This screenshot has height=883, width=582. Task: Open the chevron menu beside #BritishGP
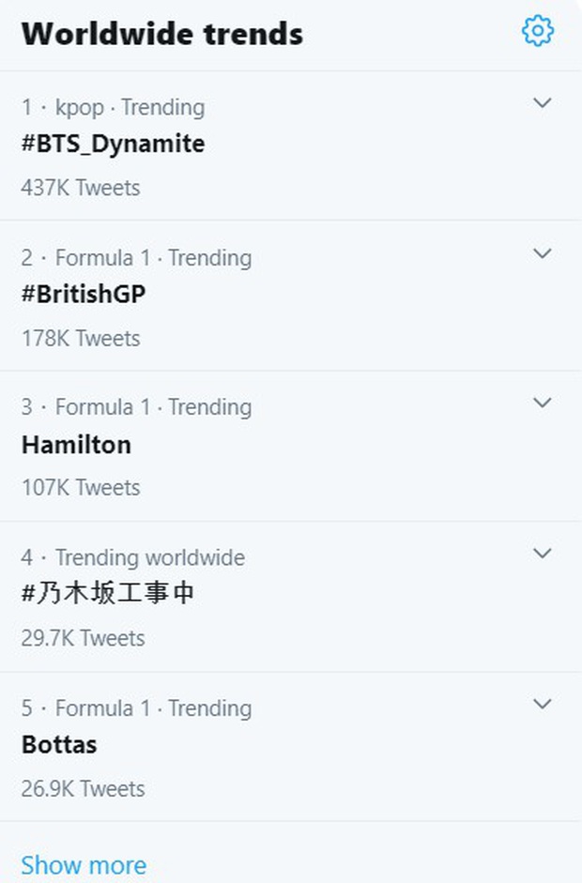pos(542,252)
